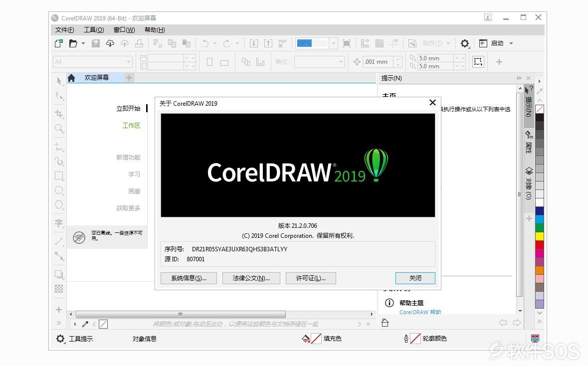The image size is (588, 366).
Task: Click the home icon in Hints panel bottom
Action: 385,323
